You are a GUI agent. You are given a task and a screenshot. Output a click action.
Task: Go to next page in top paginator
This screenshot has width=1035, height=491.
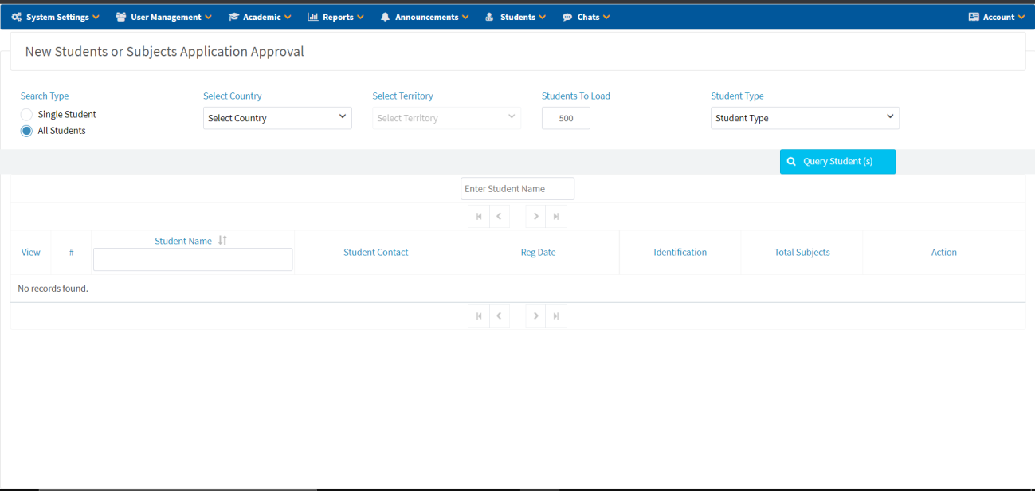click(x=536, y=216)
